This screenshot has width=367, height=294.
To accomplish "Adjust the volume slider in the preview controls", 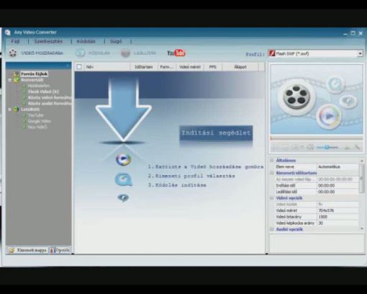I will [x=327, y=147].
